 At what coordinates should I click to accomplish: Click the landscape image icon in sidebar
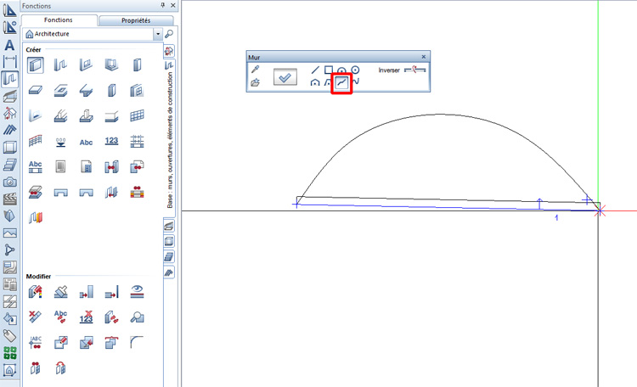tap(9, 233)
